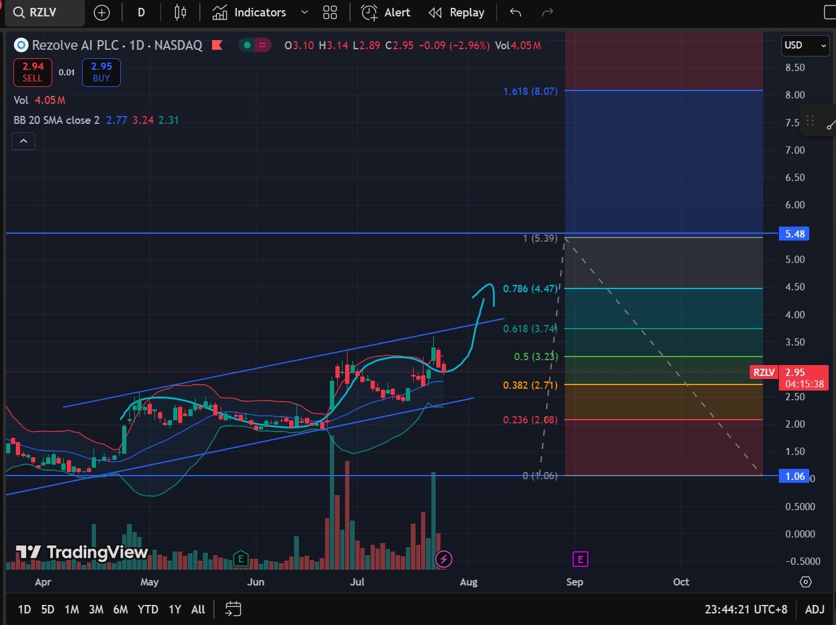
Task: Switch to the All time range
Action: (x=198, y=609)
